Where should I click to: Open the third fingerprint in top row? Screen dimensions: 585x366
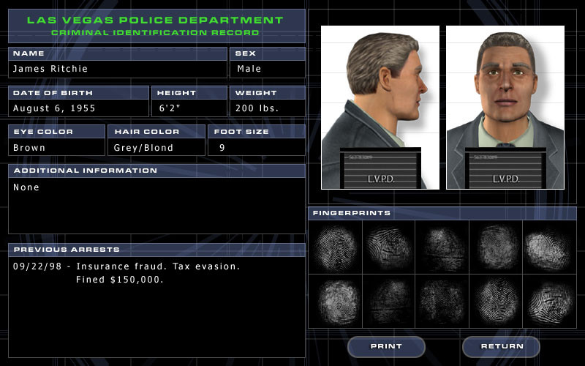[442, 247]
